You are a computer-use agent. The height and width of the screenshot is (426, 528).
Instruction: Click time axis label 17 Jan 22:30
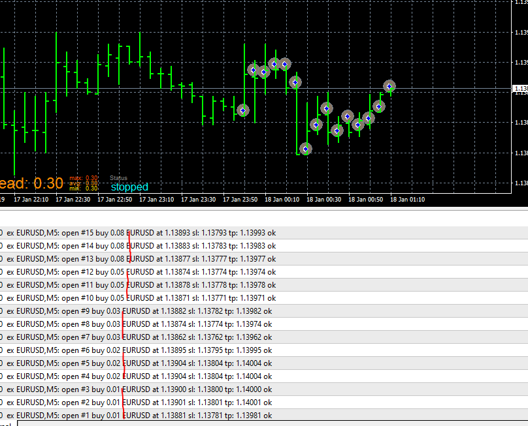(73, 200)
